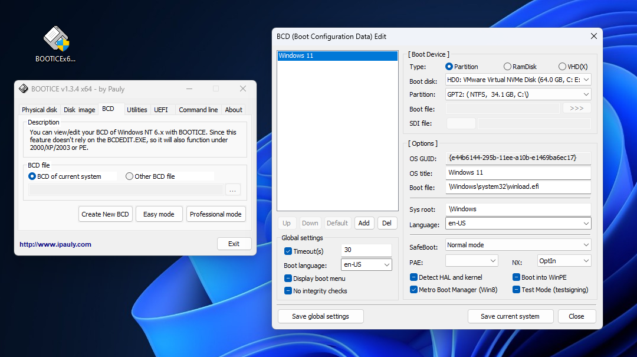
Task: Click the Professional mode button
Action: (216, 214)
